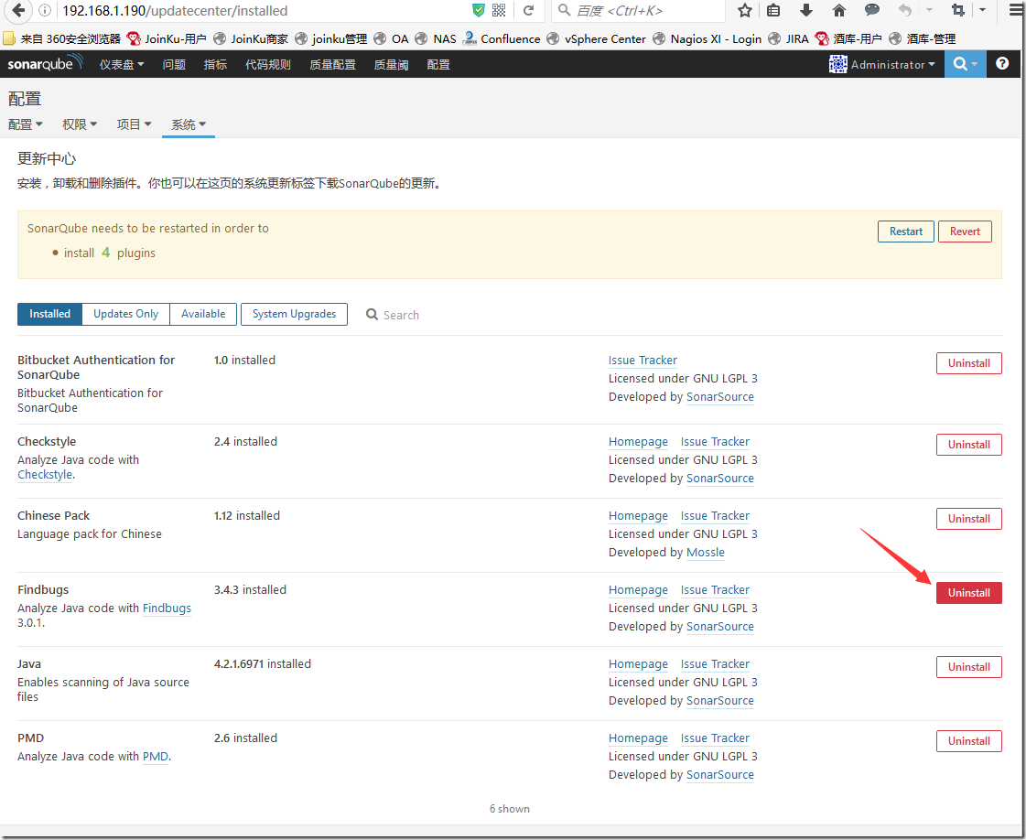Open 配置 in the top navigation bar
This screenshot has height=840, width=1026.
pos(438,65)
